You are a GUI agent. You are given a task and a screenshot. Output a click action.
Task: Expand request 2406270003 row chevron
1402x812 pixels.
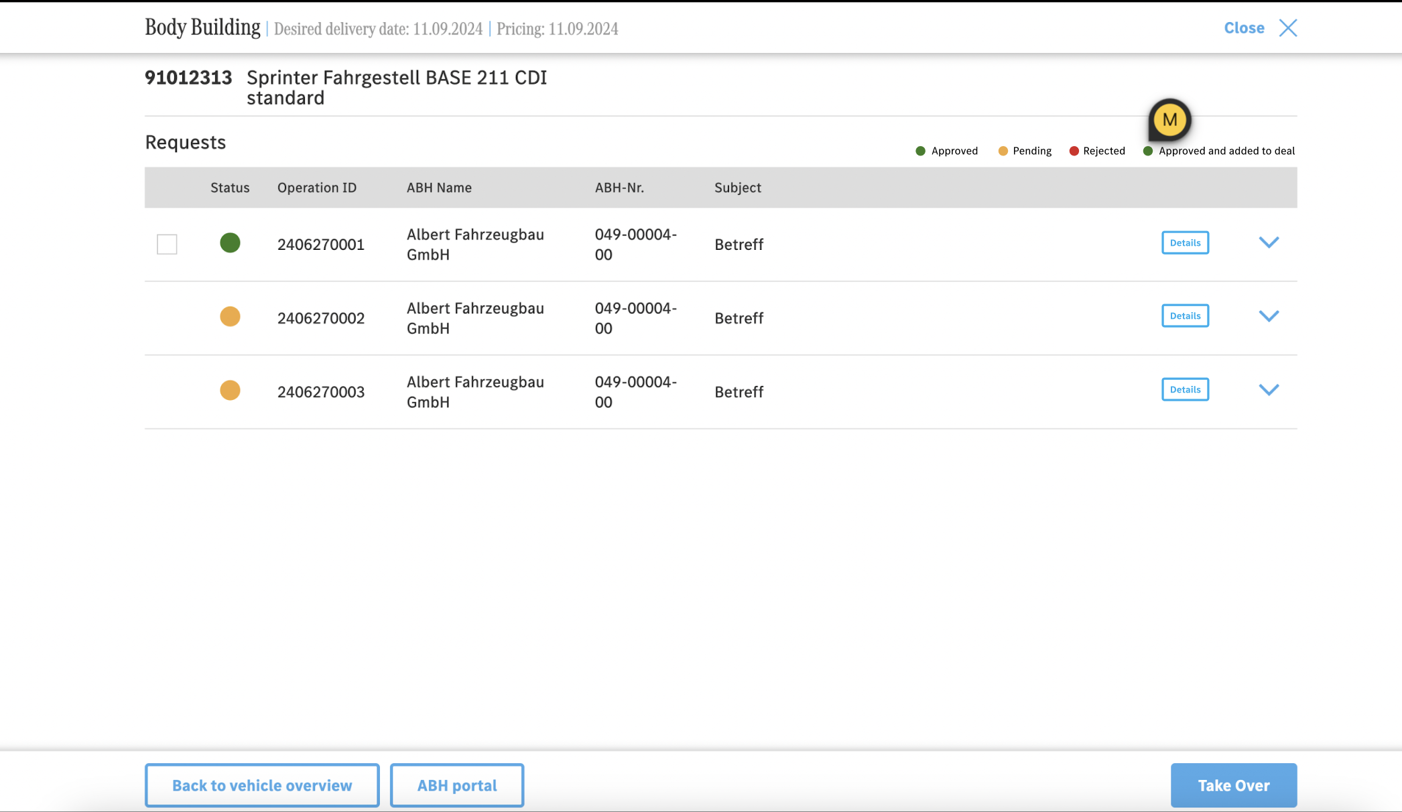pos(1269,390)
